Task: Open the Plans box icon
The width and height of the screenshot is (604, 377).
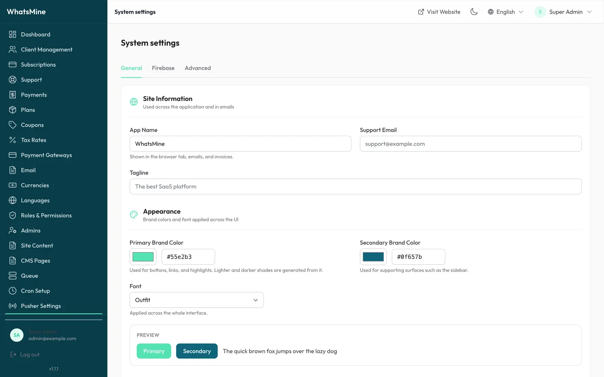Action: tap(12, 110)
